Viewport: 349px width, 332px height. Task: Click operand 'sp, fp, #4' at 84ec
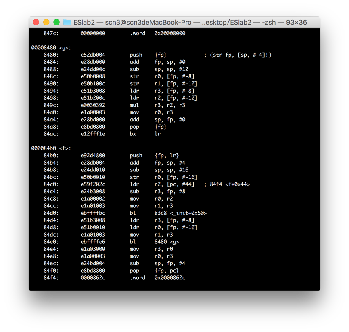tap(170, 264)
